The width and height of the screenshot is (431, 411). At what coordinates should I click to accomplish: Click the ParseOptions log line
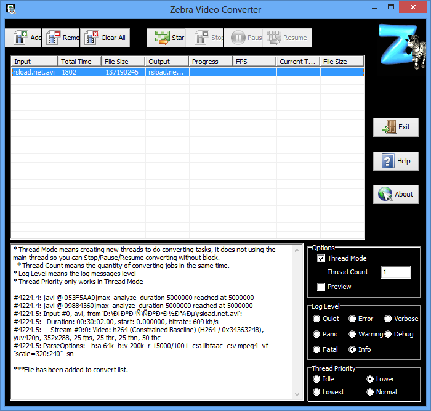141,349
